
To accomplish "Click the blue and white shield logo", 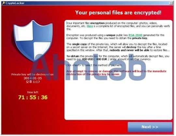I will [33, 41].
